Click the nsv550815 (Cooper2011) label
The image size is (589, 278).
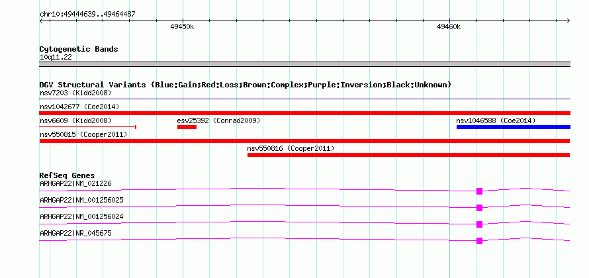[x=83, y=134]
